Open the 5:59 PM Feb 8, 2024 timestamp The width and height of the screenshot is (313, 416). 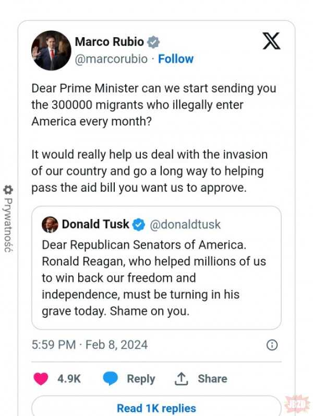click(x=90, y=344)
